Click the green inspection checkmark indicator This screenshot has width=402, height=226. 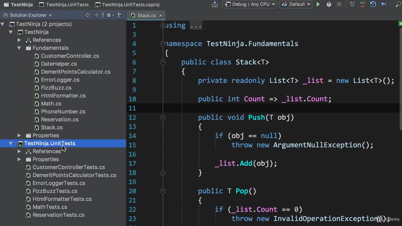[x=400, y=24]
